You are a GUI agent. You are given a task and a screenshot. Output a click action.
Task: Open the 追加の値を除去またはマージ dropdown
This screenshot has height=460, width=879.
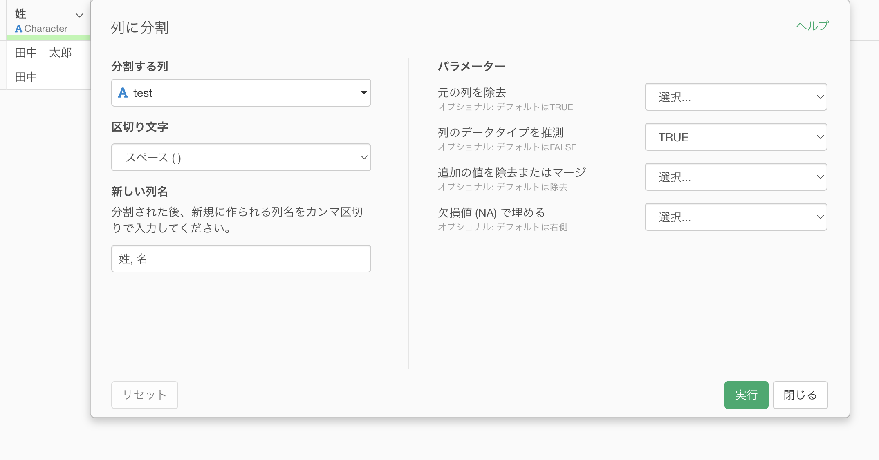point(735,177)
